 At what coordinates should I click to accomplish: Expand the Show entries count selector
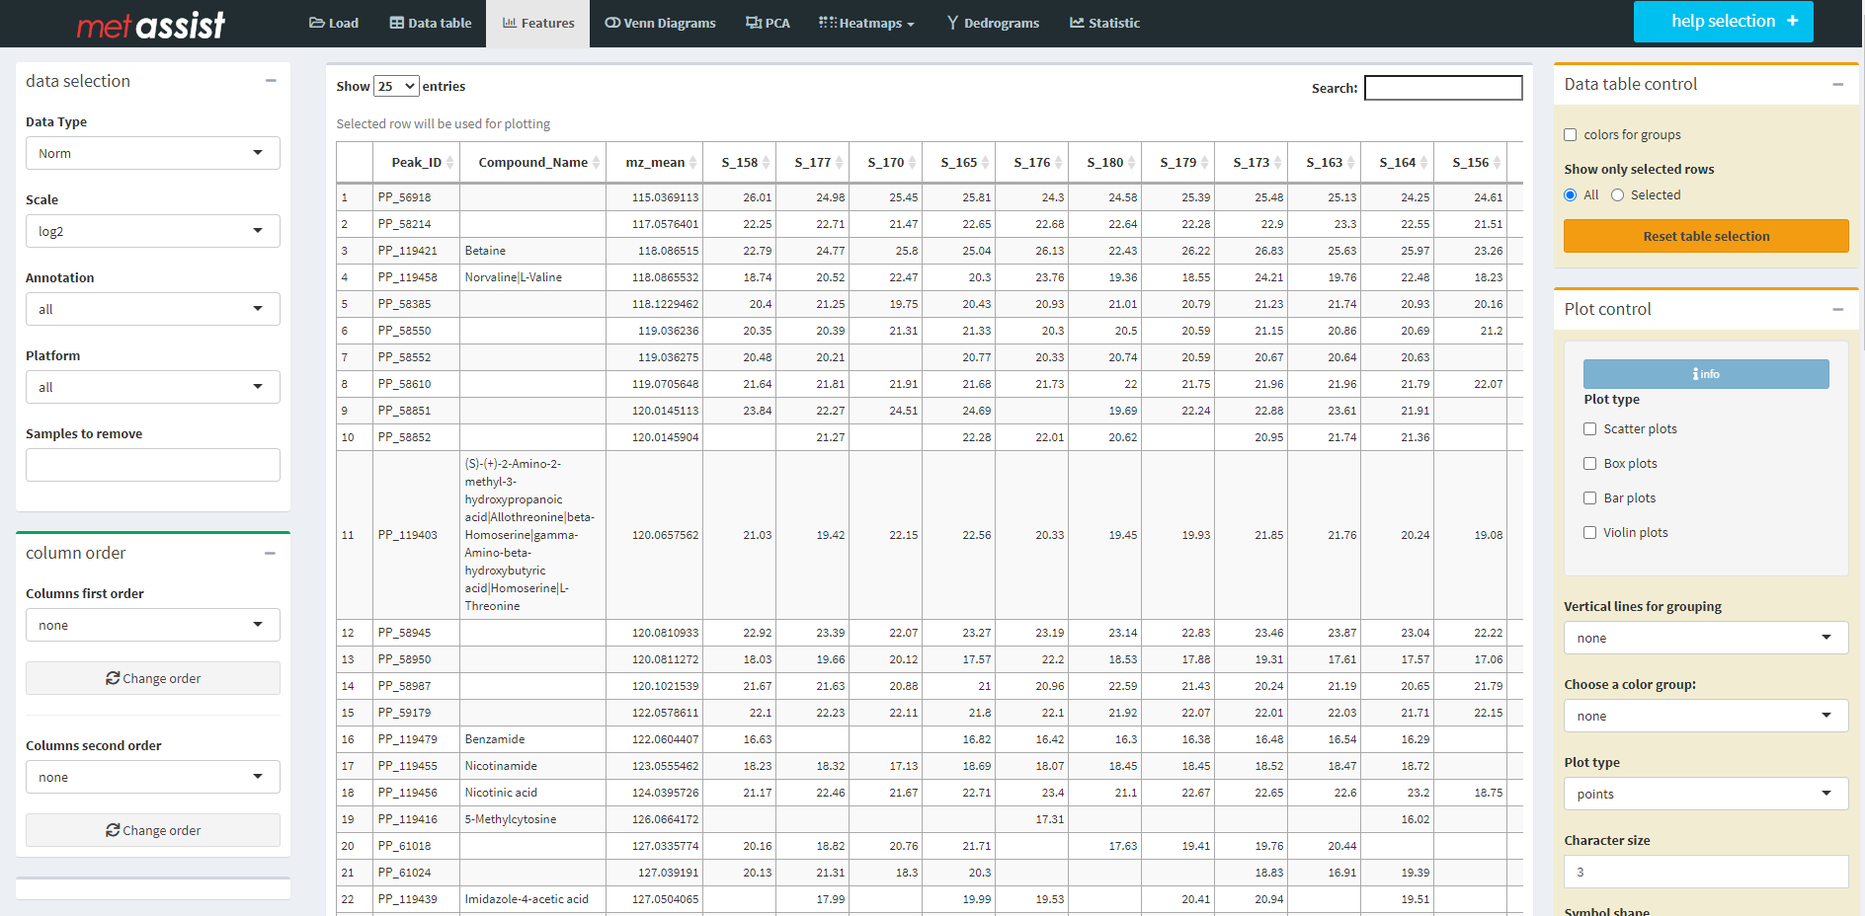click(x=396, y=87)
